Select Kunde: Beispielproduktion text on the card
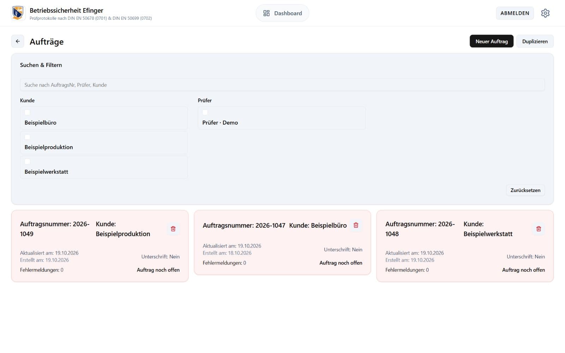565x353 pixels. [x=123, y=229]
